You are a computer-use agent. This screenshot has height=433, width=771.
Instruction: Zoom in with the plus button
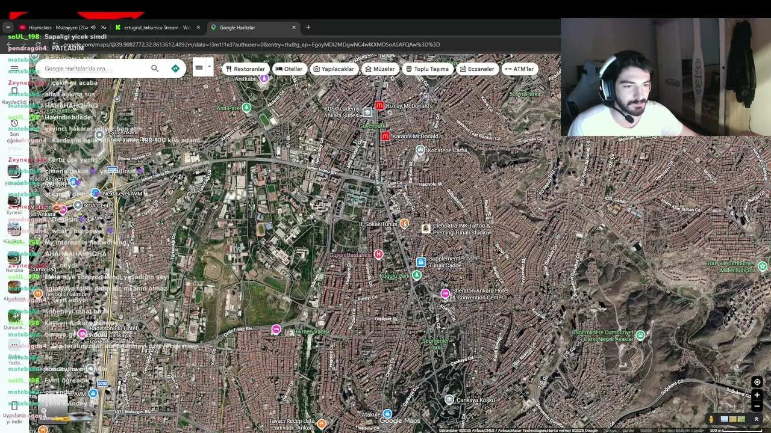[x=757, y=395]
